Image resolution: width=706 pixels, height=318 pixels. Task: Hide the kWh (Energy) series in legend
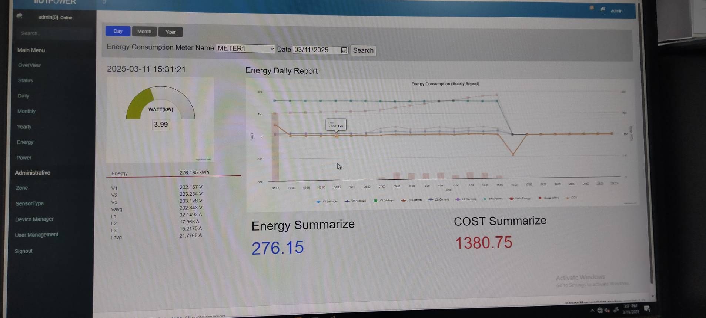click(520, 198)
